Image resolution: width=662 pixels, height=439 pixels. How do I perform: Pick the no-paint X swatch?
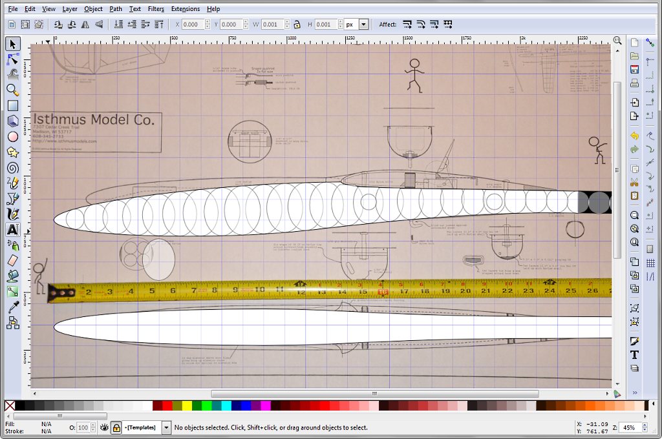10,405
